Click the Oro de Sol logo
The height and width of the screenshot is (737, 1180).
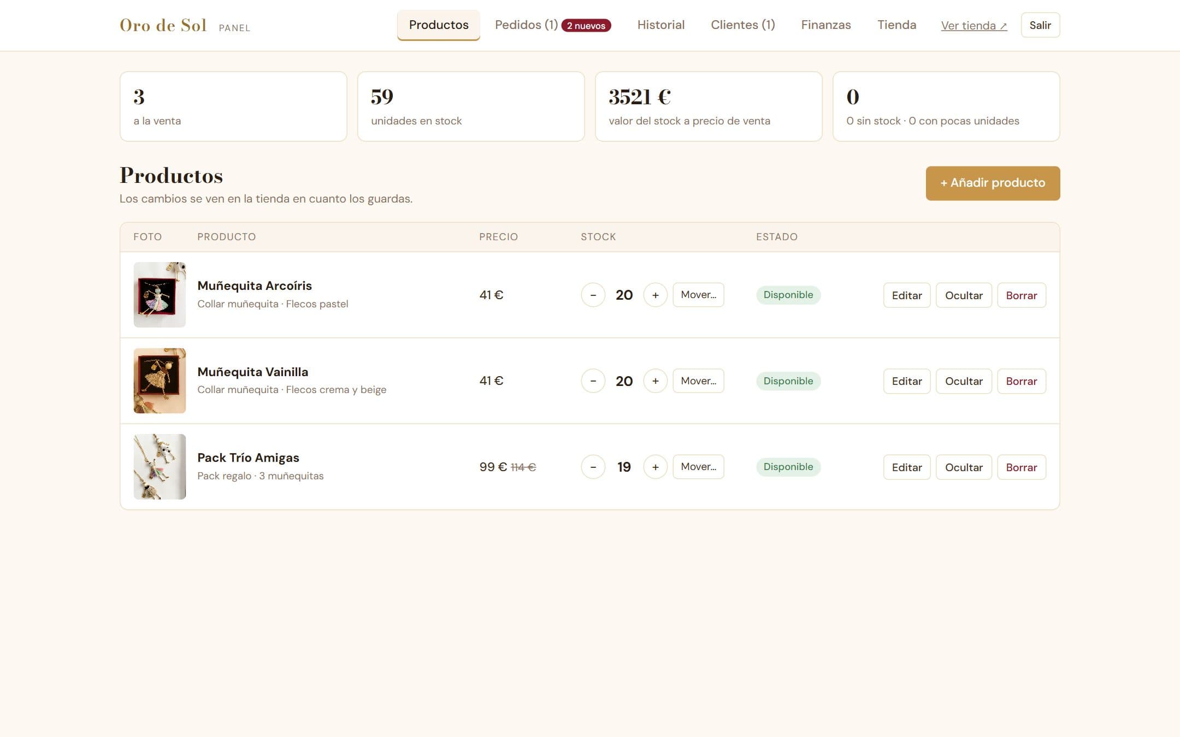pos(163,25)
